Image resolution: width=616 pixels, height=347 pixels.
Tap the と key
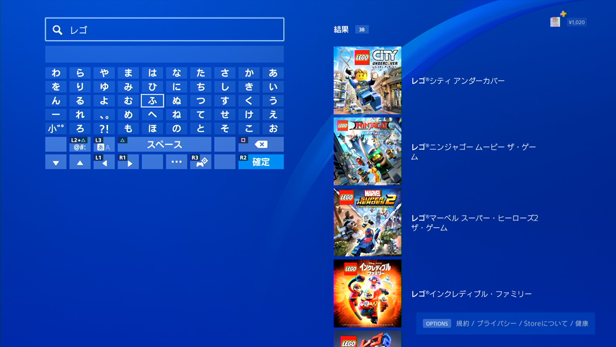coord(201,129)
